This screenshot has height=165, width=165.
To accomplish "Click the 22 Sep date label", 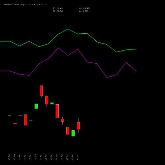I will (x=46, y=157).
